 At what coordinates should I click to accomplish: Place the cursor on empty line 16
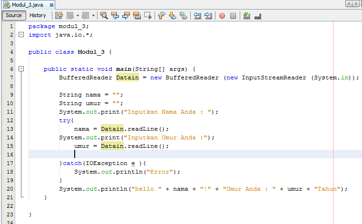(196, 154)
